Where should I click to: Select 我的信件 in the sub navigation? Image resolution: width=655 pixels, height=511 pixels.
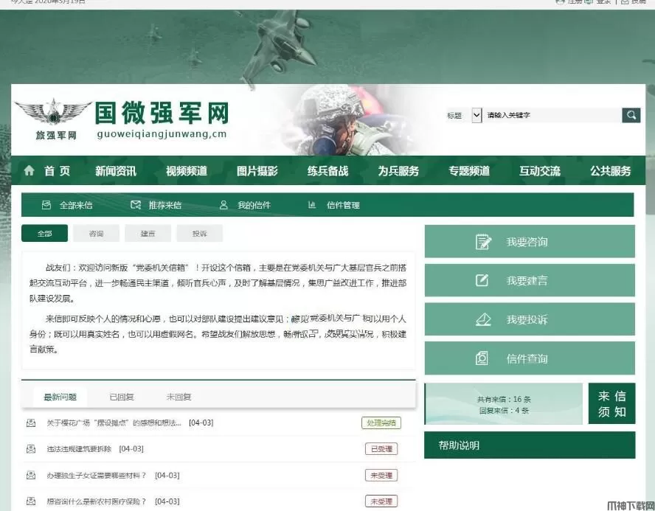[x=254, y=205]
